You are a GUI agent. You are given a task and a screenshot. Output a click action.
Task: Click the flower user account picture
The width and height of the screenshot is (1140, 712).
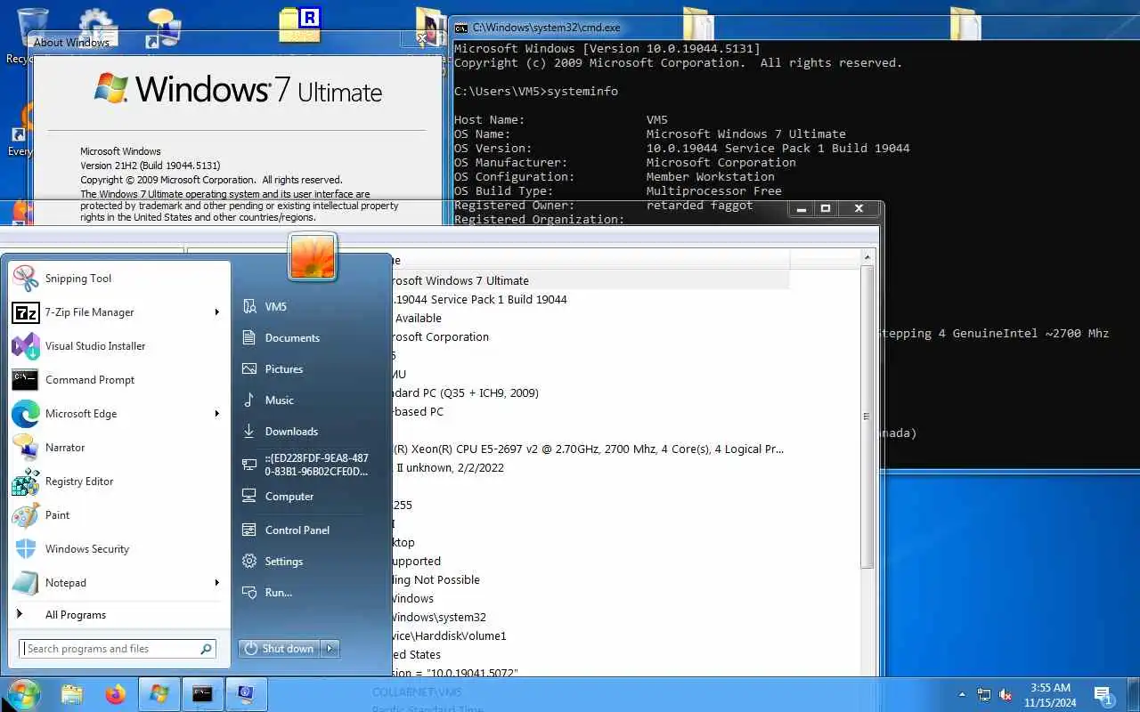[313, 256]
